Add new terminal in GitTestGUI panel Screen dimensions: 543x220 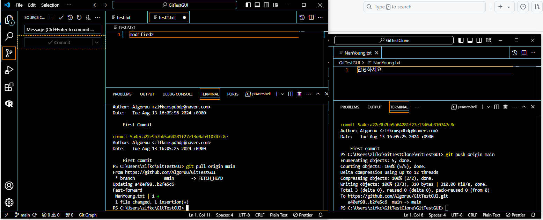pos(277,94)
